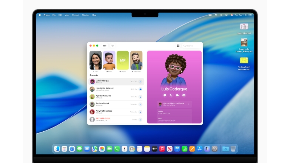290x163 pixels.
Task: Expand the Contact Photo and Poster selector
Action: pyautogui.click(x=174, y=105)
